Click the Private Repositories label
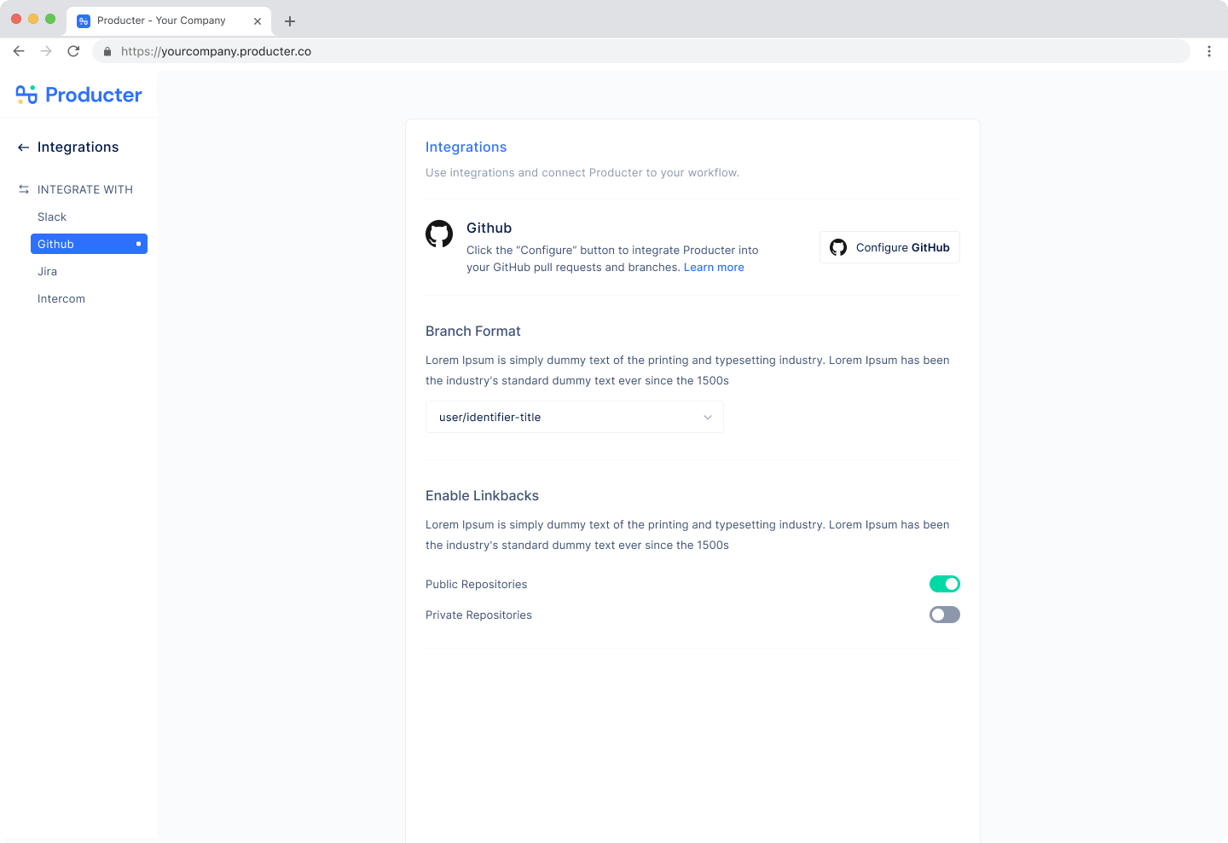 [478, 615]
